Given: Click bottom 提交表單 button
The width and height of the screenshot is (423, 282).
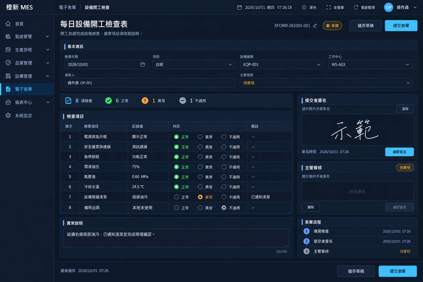Looking at the screenshot, I should point(398,271).
